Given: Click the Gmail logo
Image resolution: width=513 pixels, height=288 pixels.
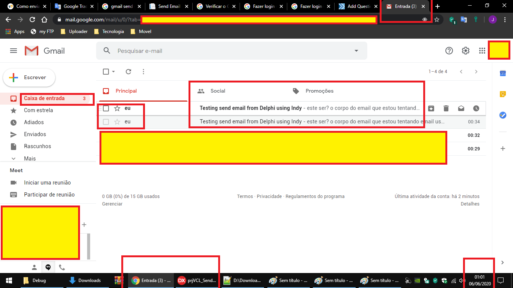Looking at the screenshot, I should pyautogui.click(x=45, y=51).
